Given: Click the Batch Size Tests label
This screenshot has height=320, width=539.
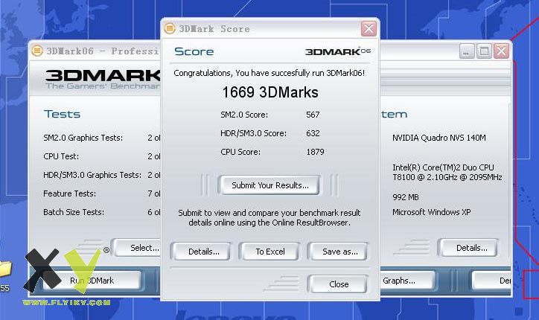Looking at the screenshot, I should tap(74, 212).
